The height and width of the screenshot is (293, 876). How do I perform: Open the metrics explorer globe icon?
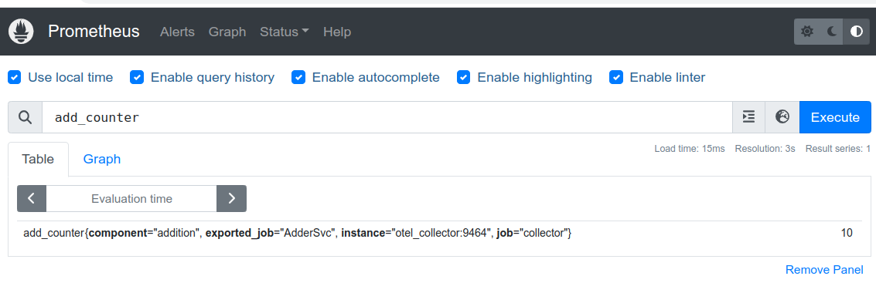click(782, 117)
